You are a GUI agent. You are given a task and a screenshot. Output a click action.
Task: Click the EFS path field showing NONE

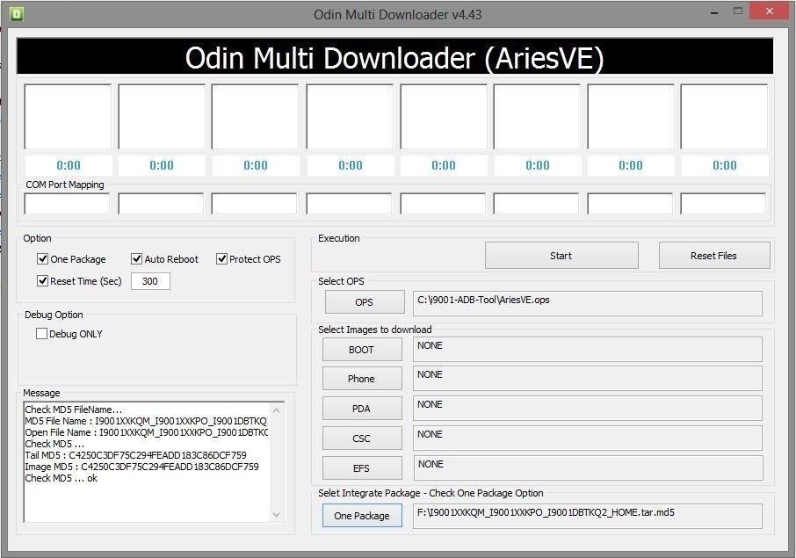[x=588, y=468]
